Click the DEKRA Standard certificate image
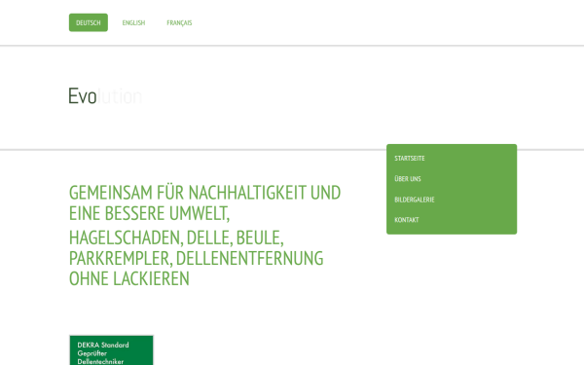The image size is (584, 365). tap(111, 349)
